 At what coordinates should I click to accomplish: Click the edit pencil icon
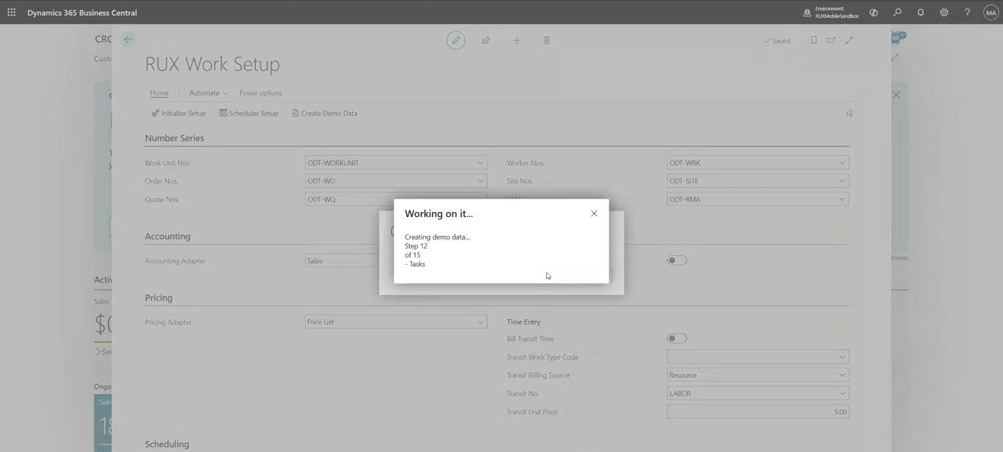click(456, 40)
